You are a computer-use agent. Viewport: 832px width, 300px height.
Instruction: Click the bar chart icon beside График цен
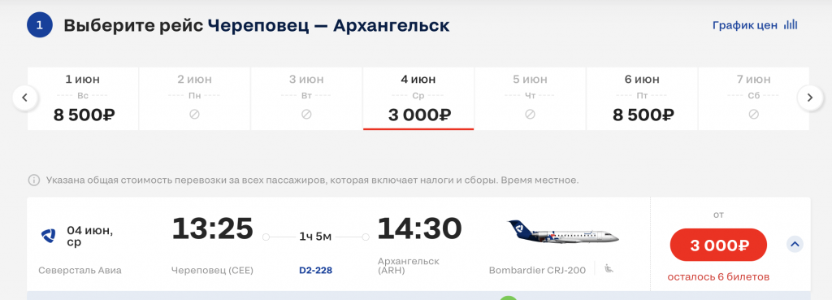[x=791, y=25]
